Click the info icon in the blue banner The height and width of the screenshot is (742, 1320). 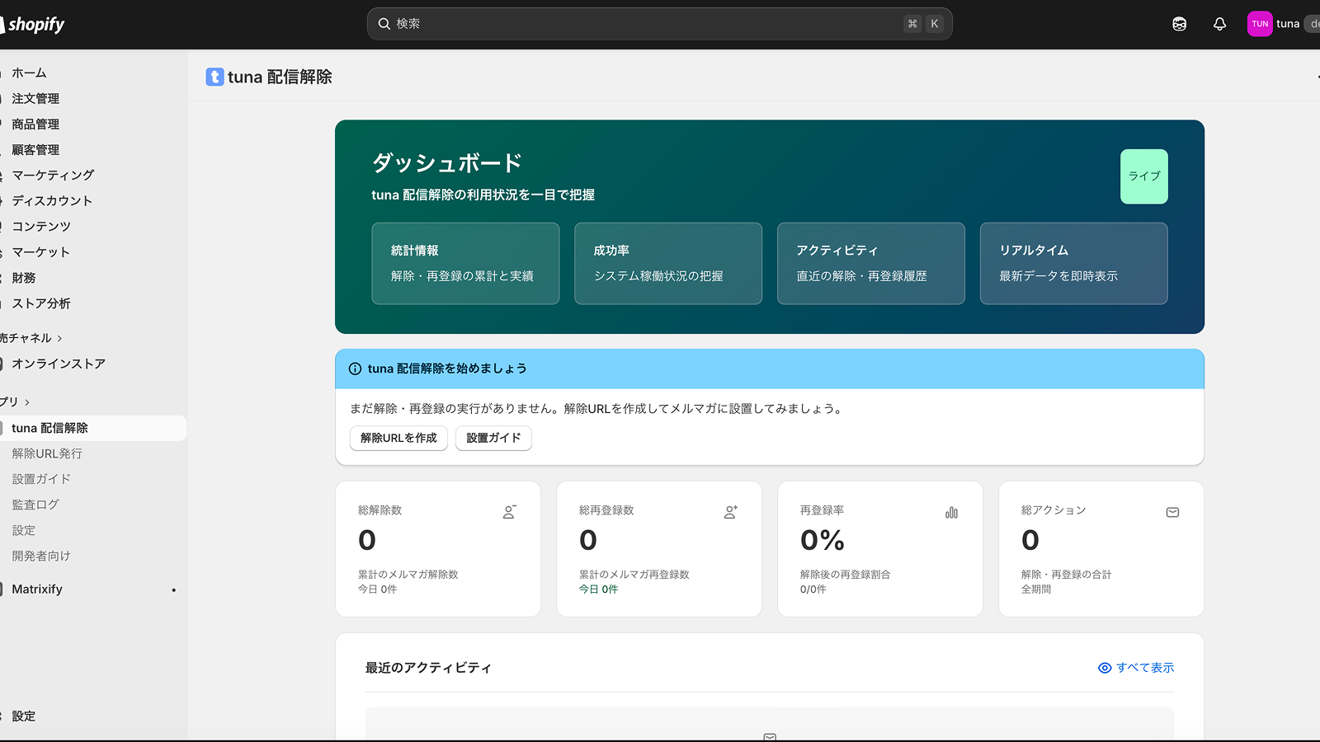pos(355,369)
